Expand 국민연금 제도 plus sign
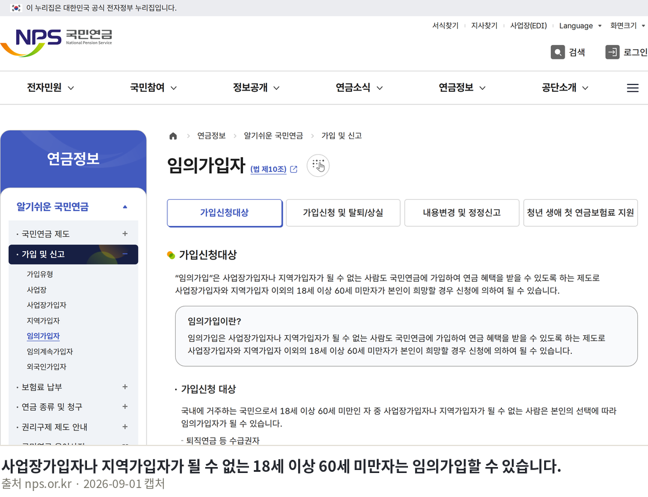The height and width of the screenshot is (497, 648). (125, 234)
